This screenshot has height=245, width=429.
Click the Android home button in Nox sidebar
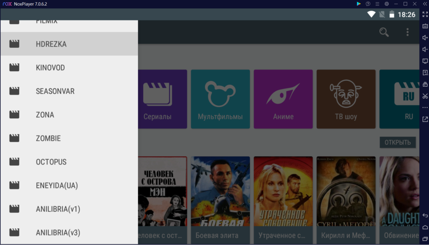coord(425,227)
